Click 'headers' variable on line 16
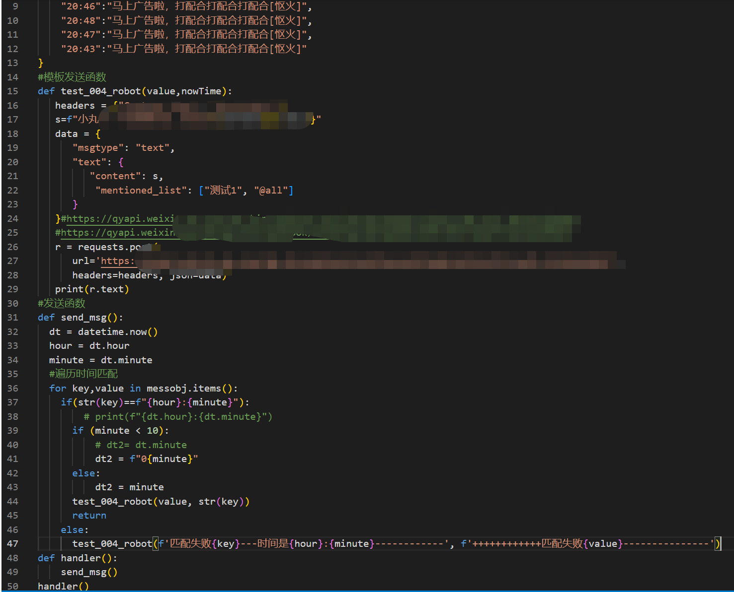The width and height of the screenshot is (734, 592). point(75,106)
